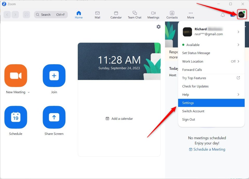
Task: Click the clock banner showing 11:28 AM
Action: coord(119,61)
